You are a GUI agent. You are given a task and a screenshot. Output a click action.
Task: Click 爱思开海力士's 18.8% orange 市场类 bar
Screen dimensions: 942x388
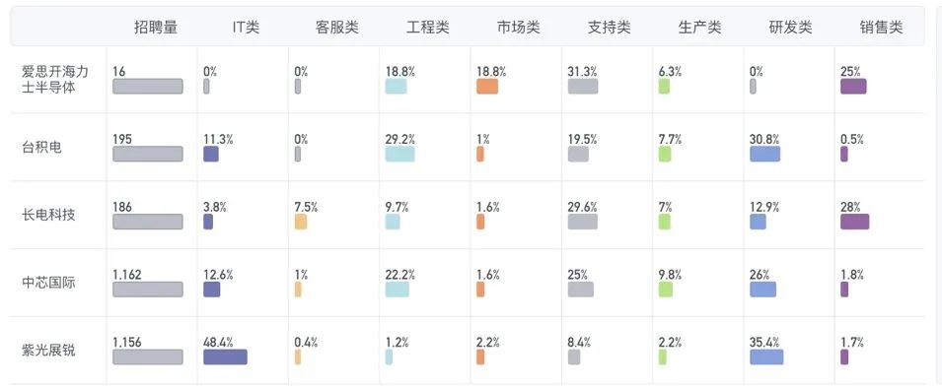pos(487,87)
